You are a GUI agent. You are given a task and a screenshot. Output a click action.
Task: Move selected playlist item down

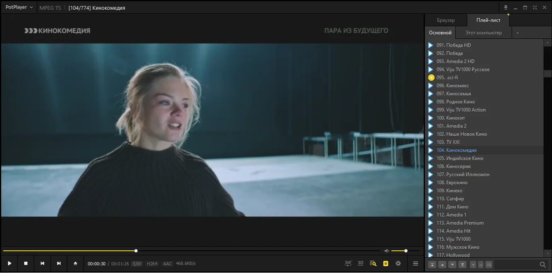(x=452, y=265)
